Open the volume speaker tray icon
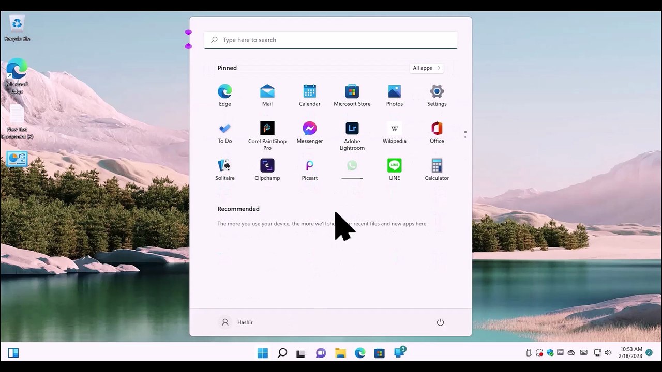The height and width of the screenshot is (372, 662). 607,353
